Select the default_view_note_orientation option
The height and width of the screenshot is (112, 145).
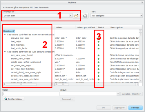click(x=25, y=79)
